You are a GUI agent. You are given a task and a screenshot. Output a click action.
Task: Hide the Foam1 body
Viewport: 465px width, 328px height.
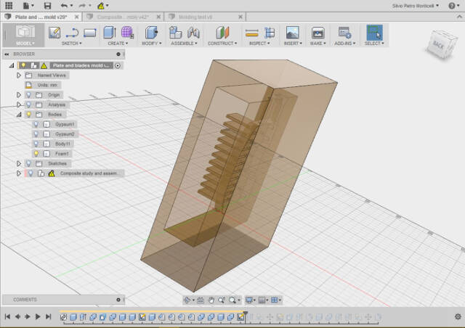tap(36, 154)
